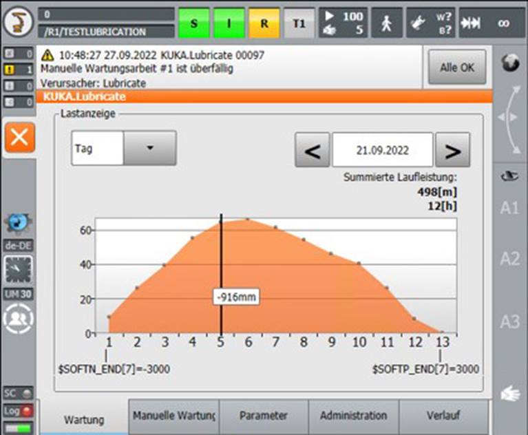Viewport: 528px width, 435px height.
Task: Open the program override 100/5 selector
Action: click(343, 23)
